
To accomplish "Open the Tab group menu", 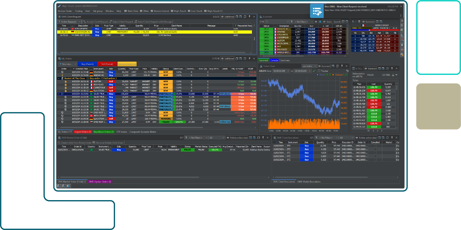I will click(98, 11).
